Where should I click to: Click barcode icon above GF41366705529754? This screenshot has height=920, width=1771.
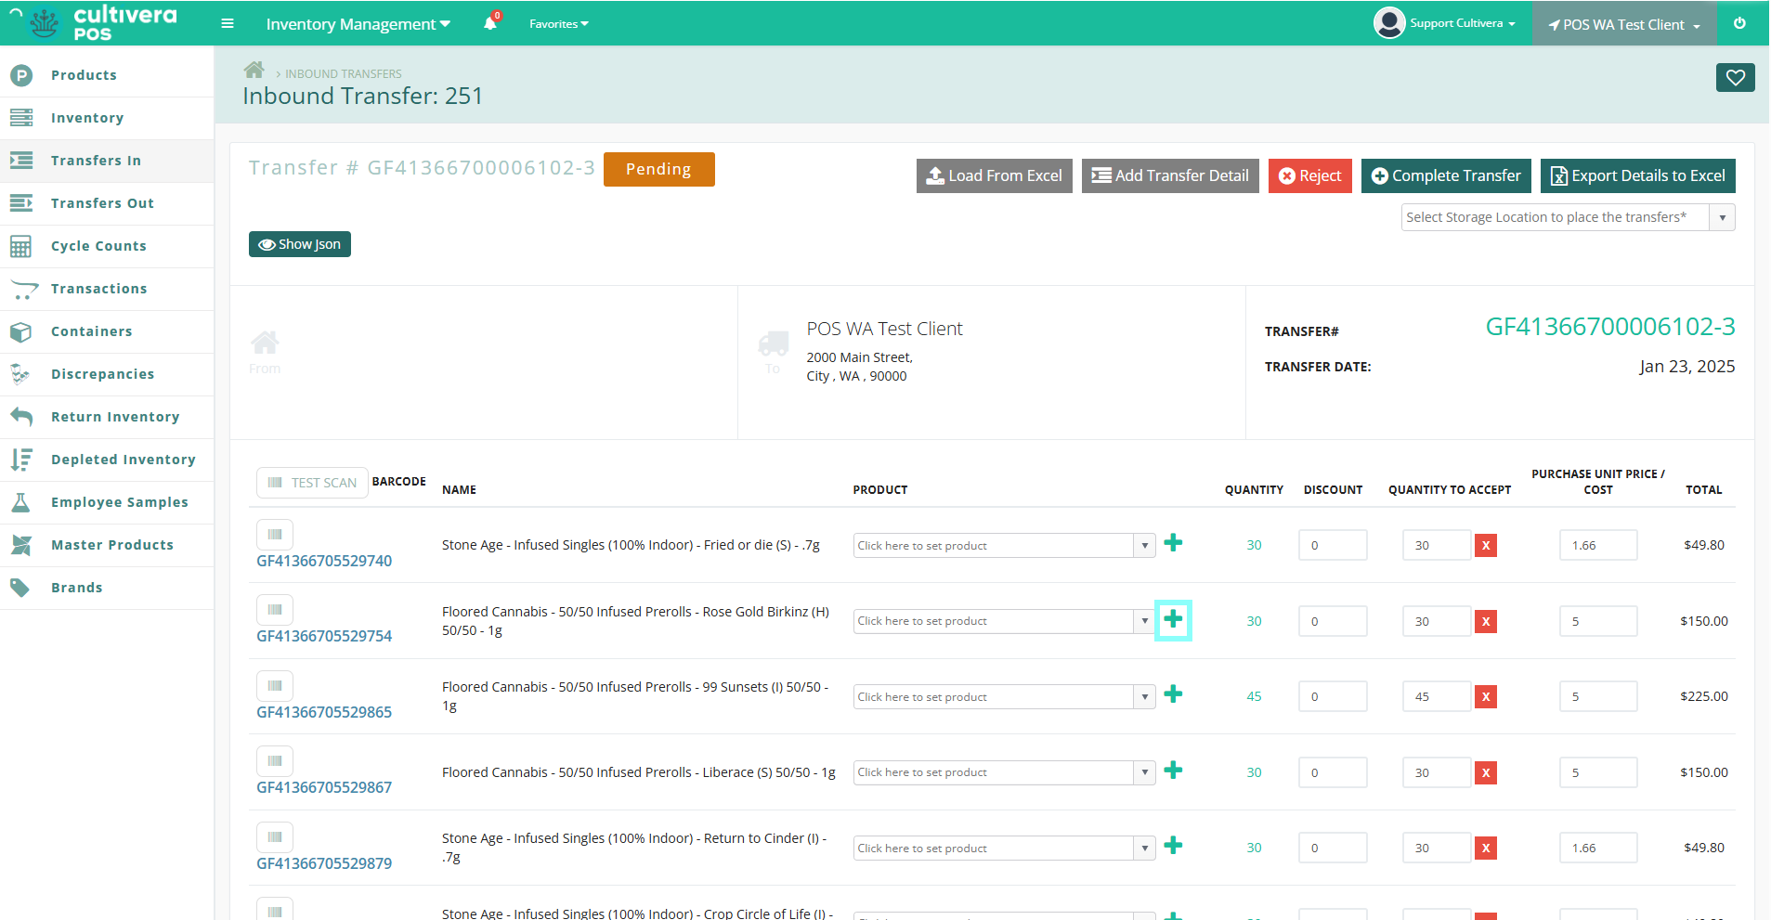275,610
